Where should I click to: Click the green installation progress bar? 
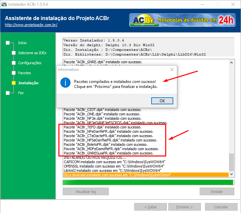pyautogui.click(x=149, y=182)
